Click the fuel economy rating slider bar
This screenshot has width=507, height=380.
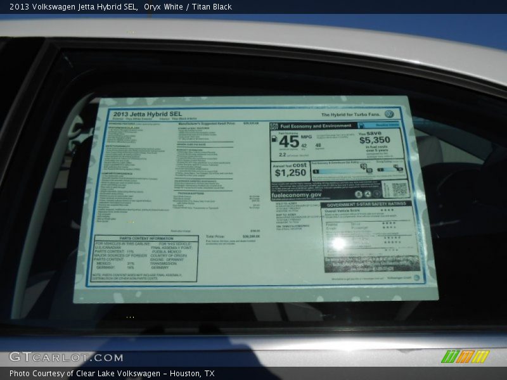342,171
